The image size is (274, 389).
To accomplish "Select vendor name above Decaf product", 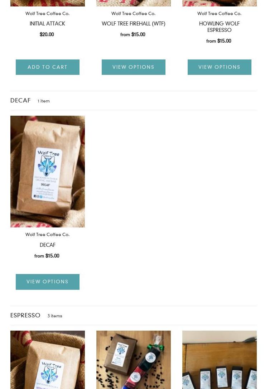I will (x=47, y=235).
